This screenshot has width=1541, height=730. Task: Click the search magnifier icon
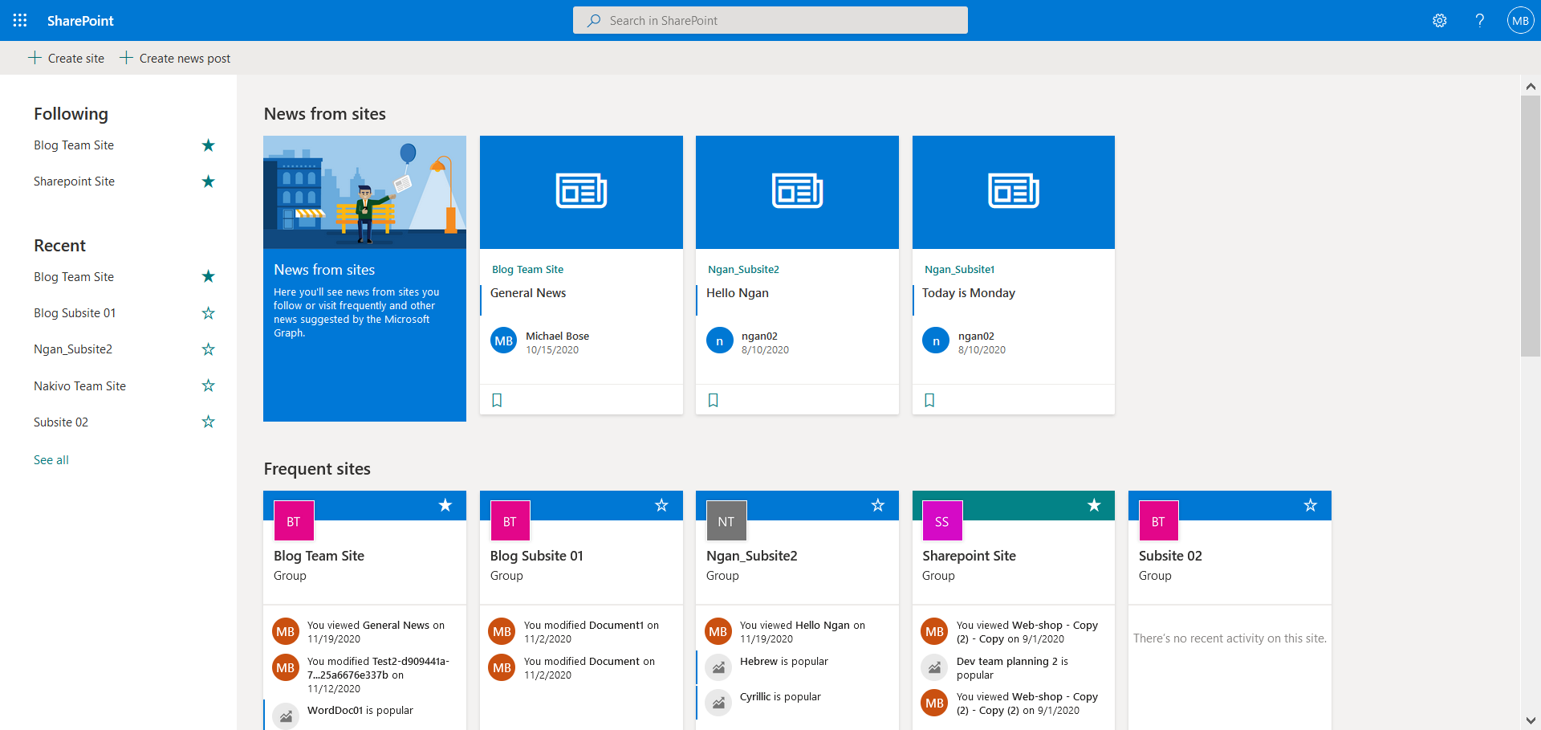[594, 20]
